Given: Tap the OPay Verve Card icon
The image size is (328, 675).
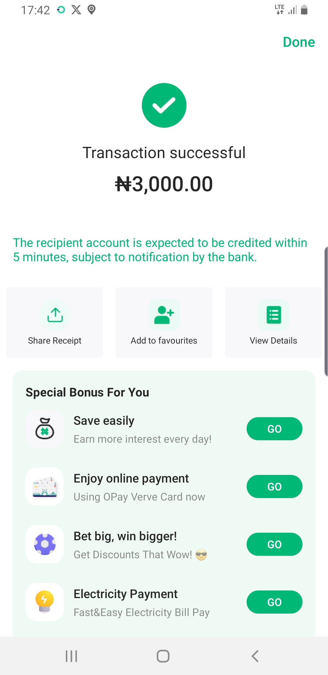Looking at the screenshot, I should pos(45,486).
